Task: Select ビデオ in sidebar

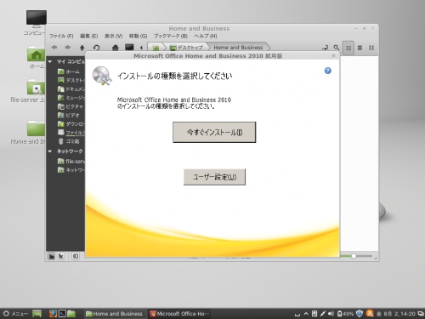Action: click(x=68, y=115)
